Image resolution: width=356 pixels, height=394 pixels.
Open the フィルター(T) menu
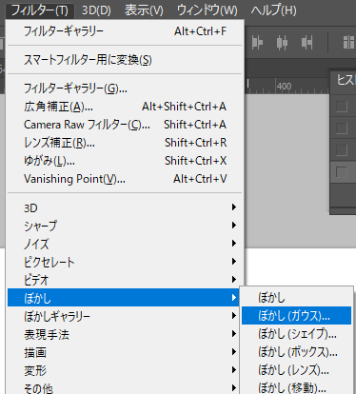click(x=40, y=10)
